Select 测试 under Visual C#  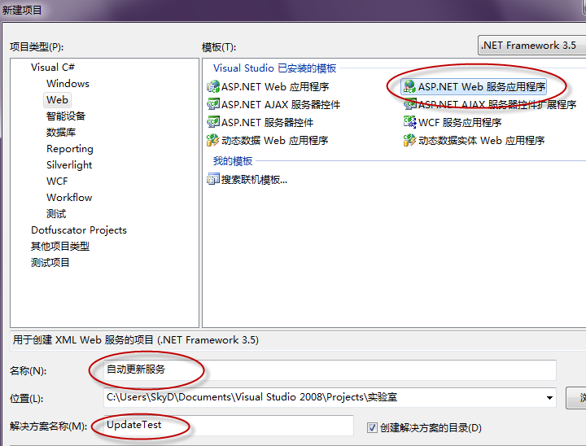point(56,214)
